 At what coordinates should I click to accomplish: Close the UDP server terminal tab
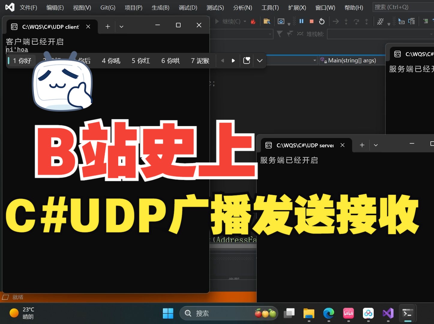pyautogui.click(x=343, y=145)
